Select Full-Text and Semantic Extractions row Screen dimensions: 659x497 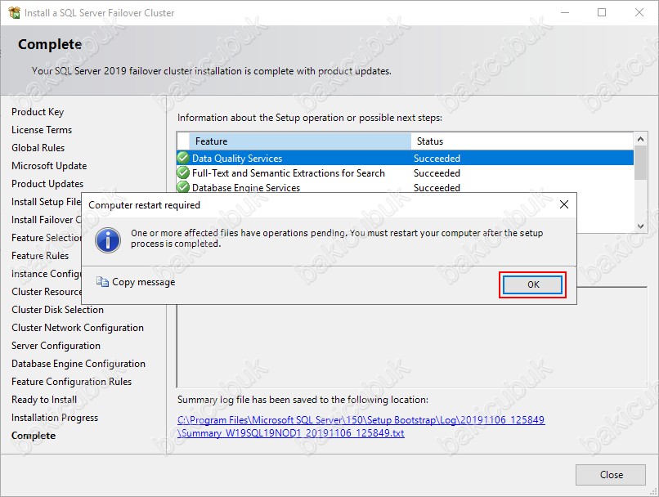(406, 172)
